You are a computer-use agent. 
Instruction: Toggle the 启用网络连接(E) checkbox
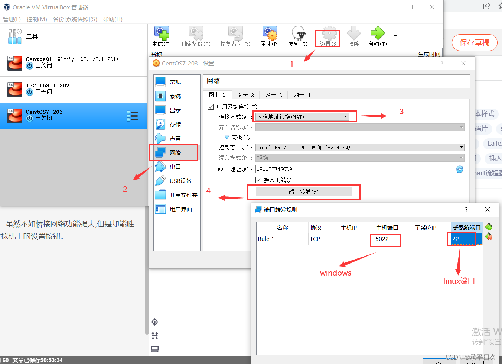tap(211, 107)
